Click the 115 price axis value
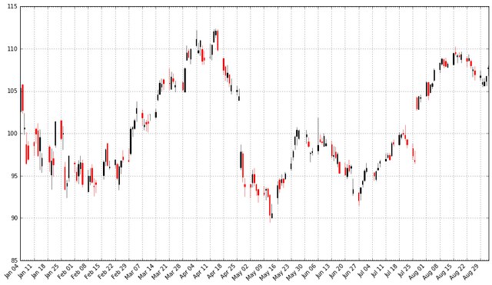The height and width of the screenshot is (285, 492). 12,6
